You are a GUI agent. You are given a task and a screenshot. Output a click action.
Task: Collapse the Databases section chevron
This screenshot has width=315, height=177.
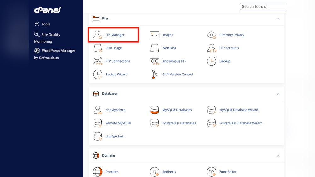click(x=278, y=94)
